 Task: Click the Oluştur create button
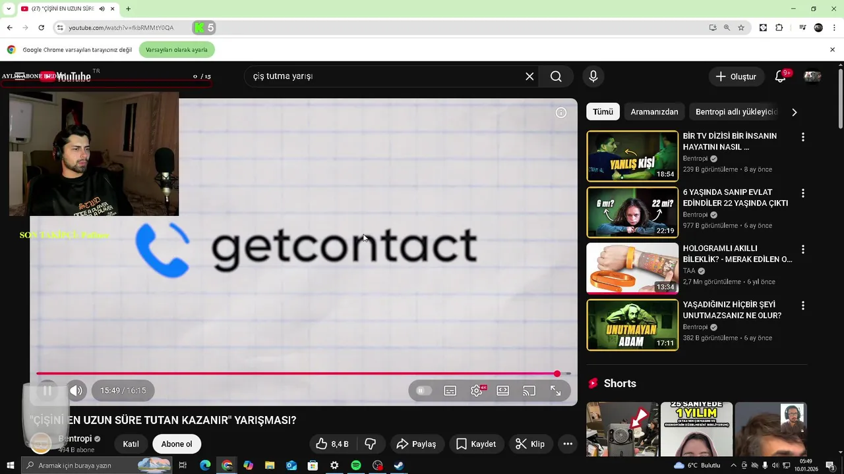click(736, 76)
